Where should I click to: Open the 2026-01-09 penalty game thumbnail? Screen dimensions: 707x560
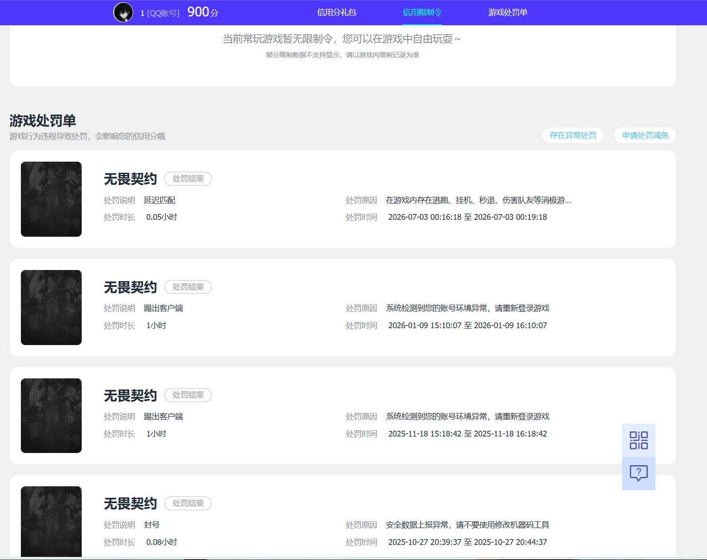coord(51,307)
